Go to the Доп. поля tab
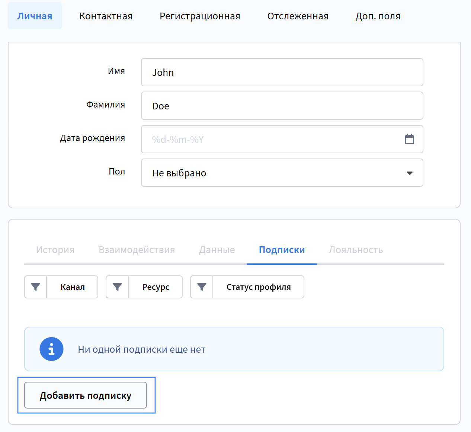Image resolution: width=471 pixels, height=432 pixels. (x=378, y=16)
